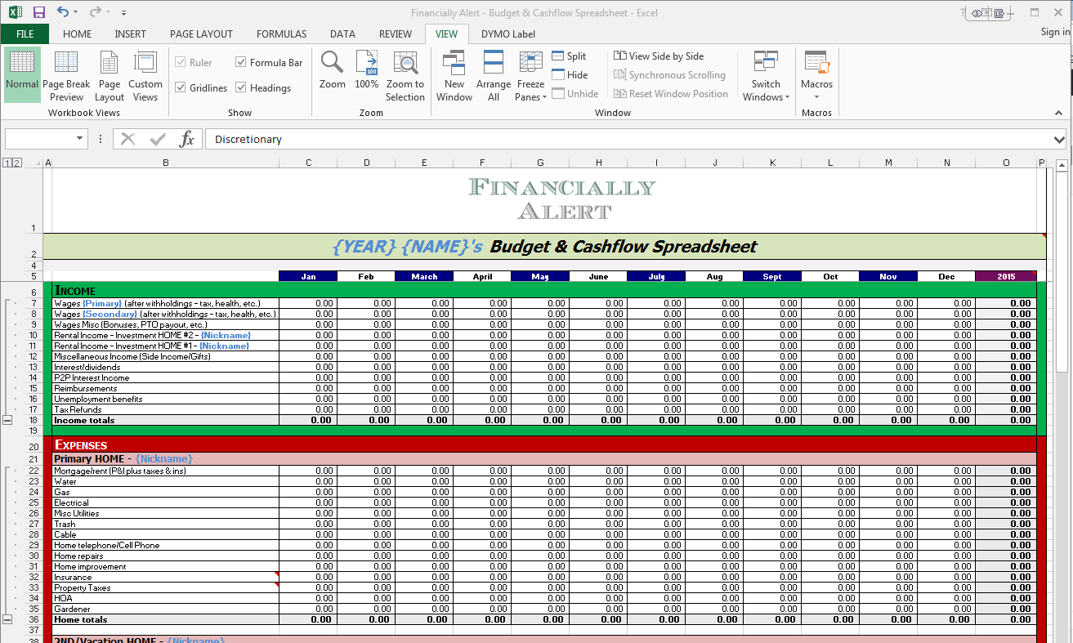The height and width of the screenshot is (643, 1073).
Task: Switch to Page Layout view
Action: click(x=110, y=75)
